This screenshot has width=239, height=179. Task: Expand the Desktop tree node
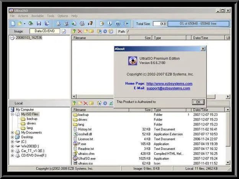(12, 137)
